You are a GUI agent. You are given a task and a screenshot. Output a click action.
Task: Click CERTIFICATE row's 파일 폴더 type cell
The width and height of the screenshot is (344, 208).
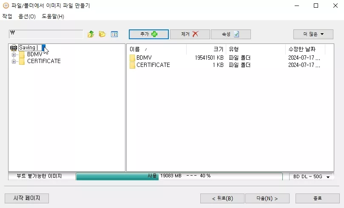(x=239, y=65)
